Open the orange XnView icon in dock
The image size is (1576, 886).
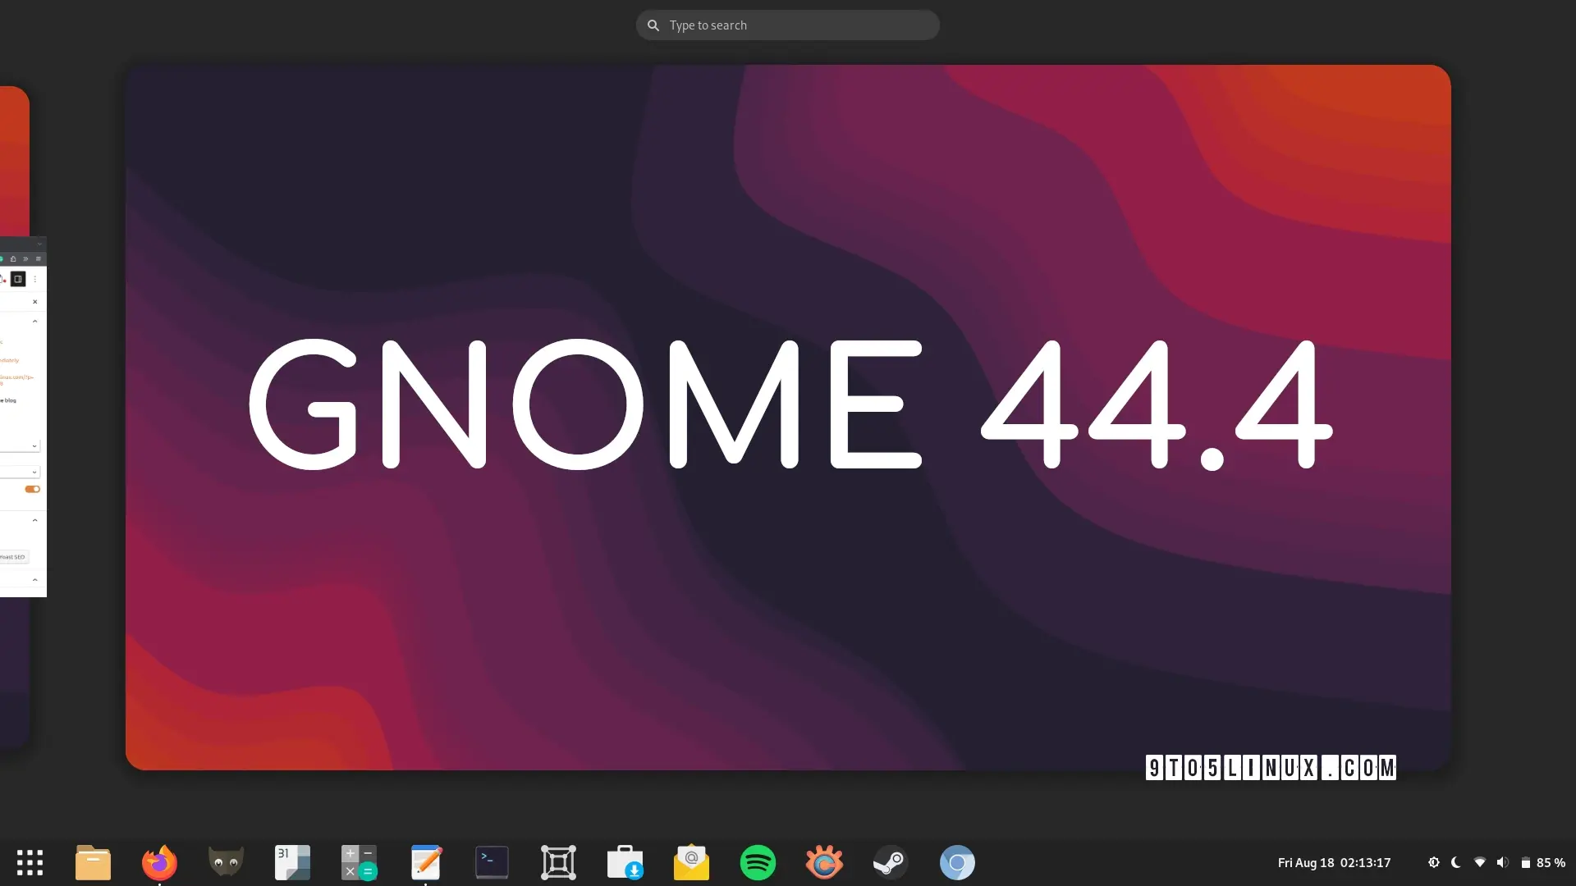click(x=824, y=862)
